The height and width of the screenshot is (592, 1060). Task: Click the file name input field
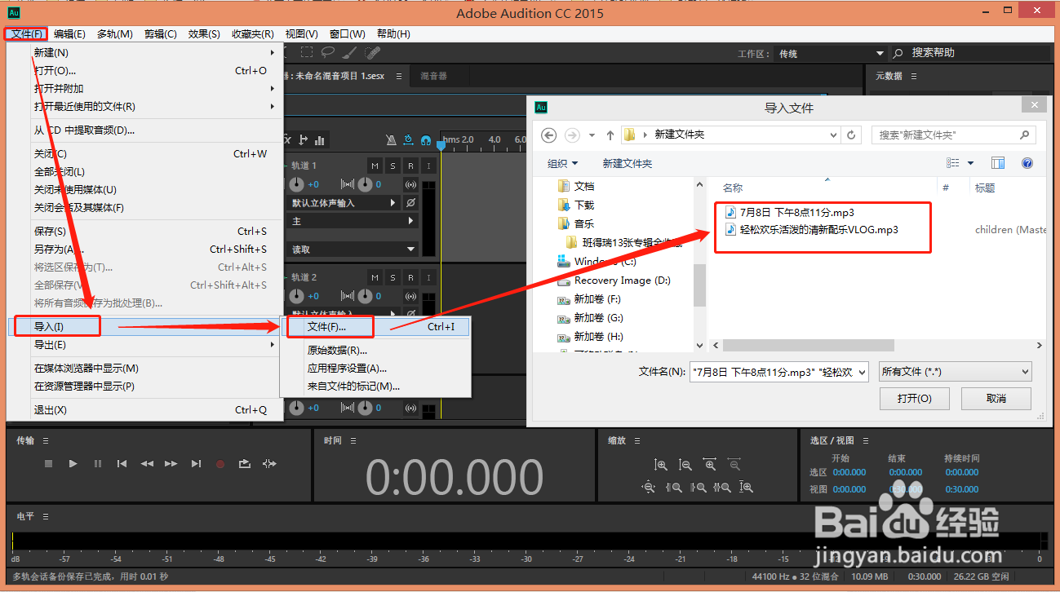point(778,372)
